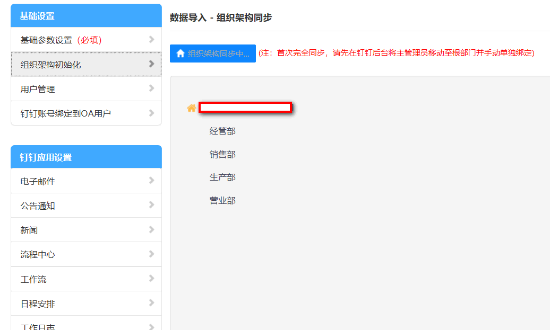Click the 基础设置 panel header
The image size is (550, 330).
click(86, 16)
